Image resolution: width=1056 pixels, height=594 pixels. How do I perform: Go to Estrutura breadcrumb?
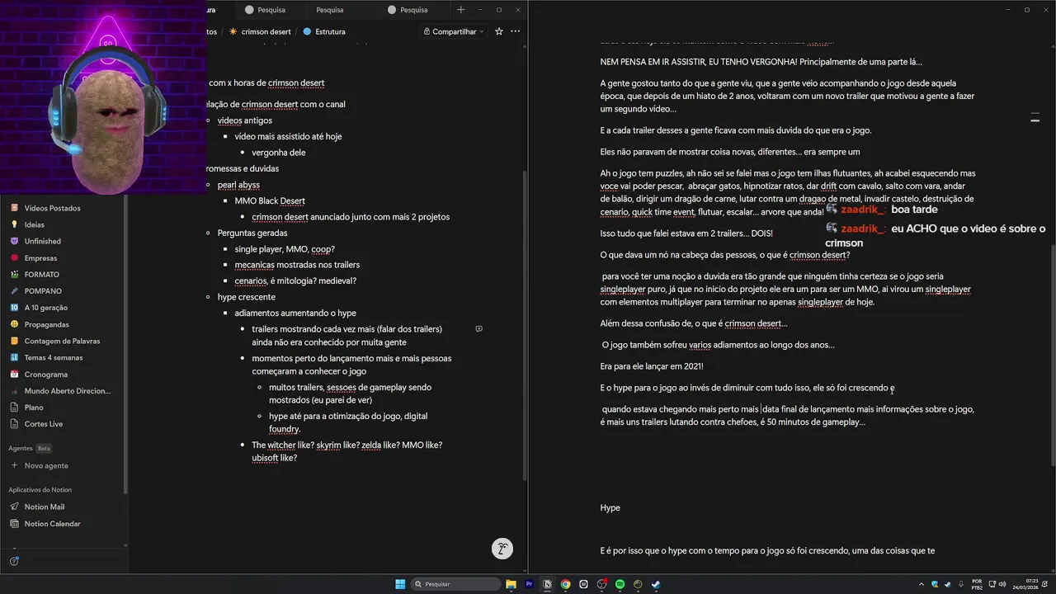[324, 31]
